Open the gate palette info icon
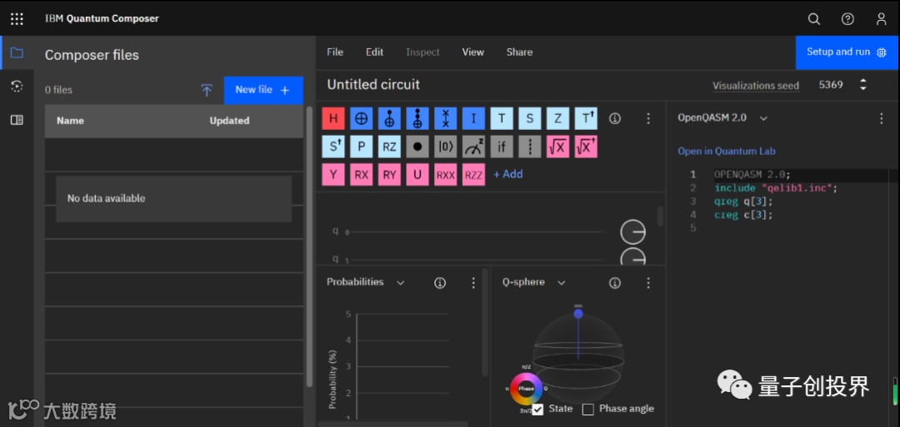The width and height of the screenshot is (900, 427). tap(615, 119)
